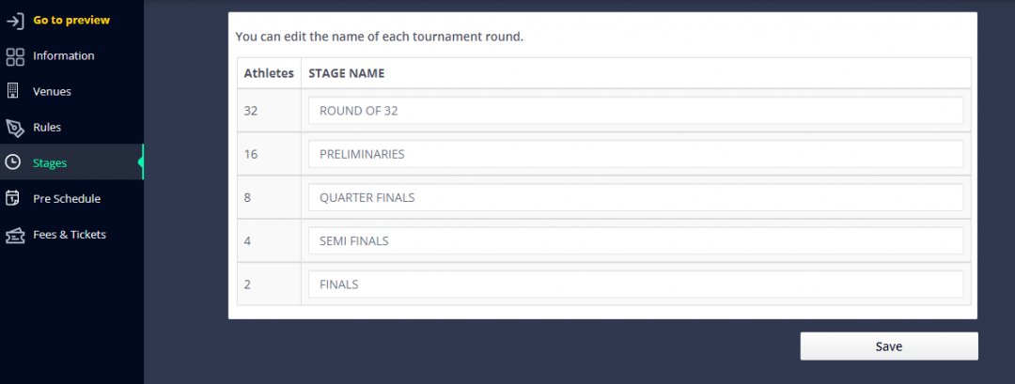The height and width of the screenshot is (384, 1015).
Task: Focus the PRELIMINARIES stage name field
Action: 635,155
